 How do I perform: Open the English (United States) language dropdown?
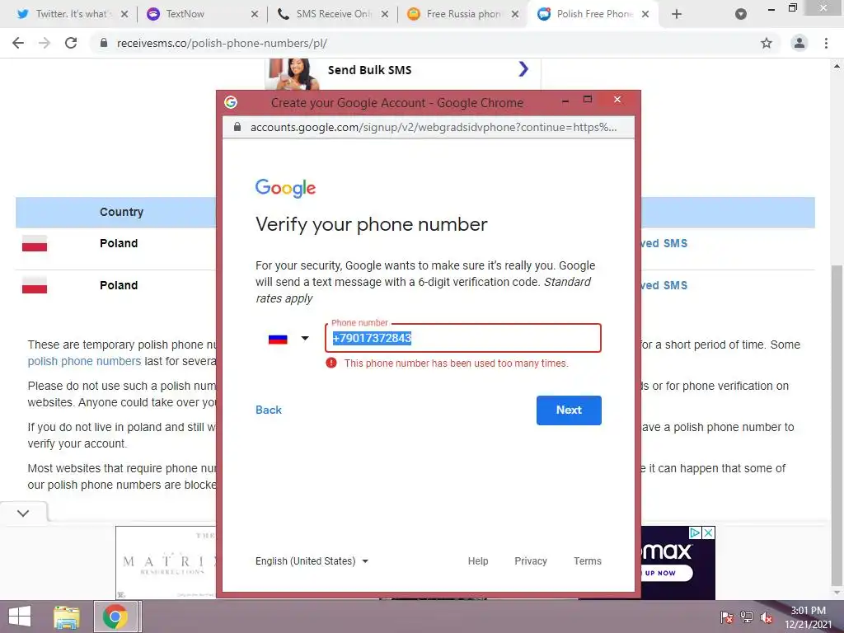click(312, 560)
